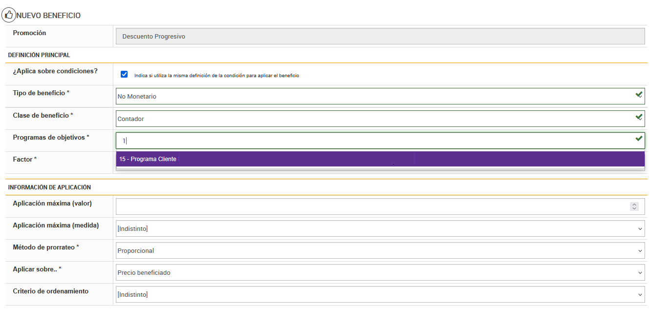The image size is (650, 309).
Task: Uncheck the ¿Aplica sobre condiciones? checkbox
Action: pyautogui.click(x=124, y=75)
